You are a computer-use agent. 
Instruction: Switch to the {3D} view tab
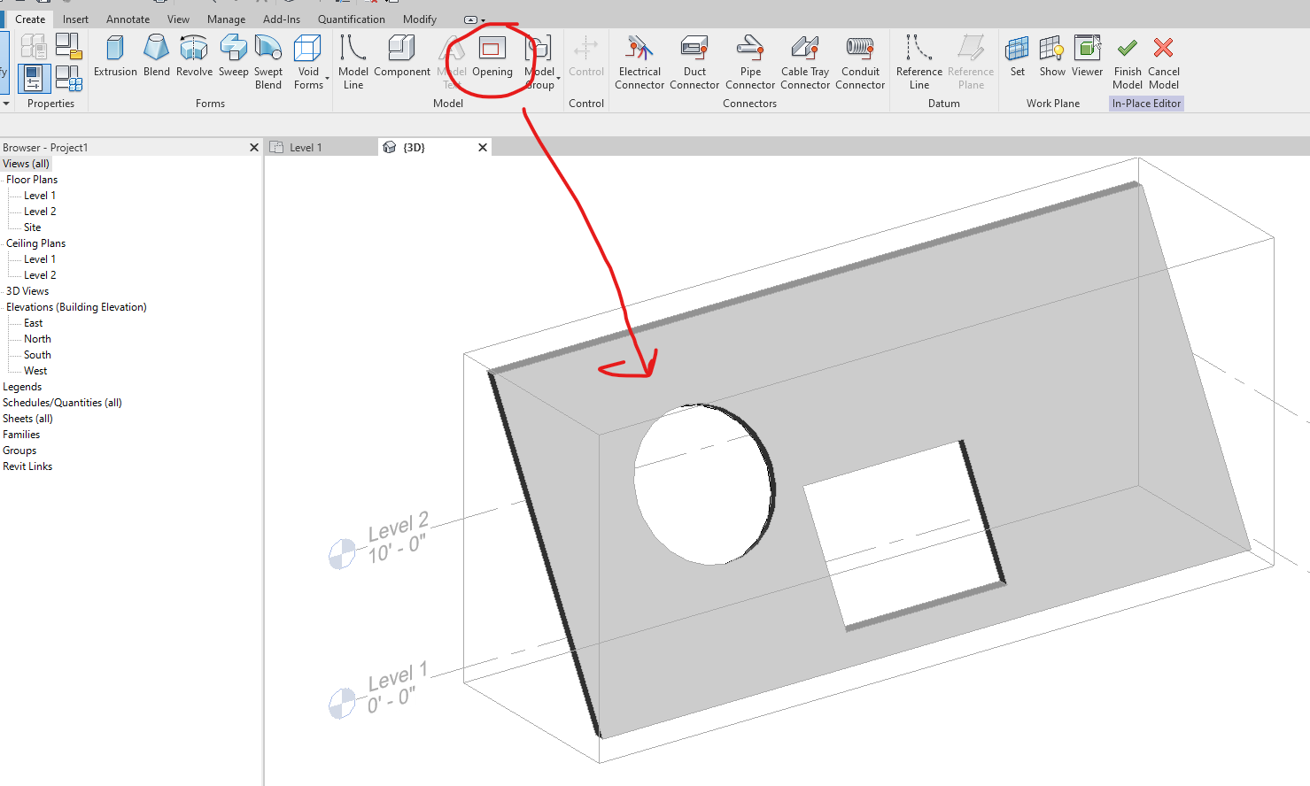coord(414,147)
